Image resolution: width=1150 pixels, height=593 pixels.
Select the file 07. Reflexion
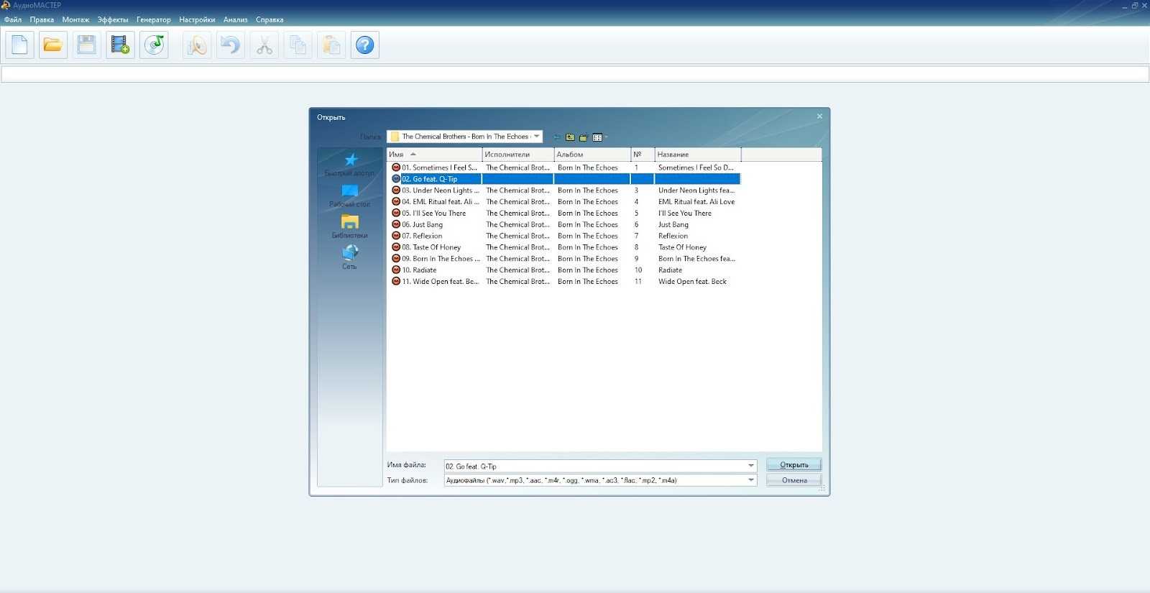427,236
